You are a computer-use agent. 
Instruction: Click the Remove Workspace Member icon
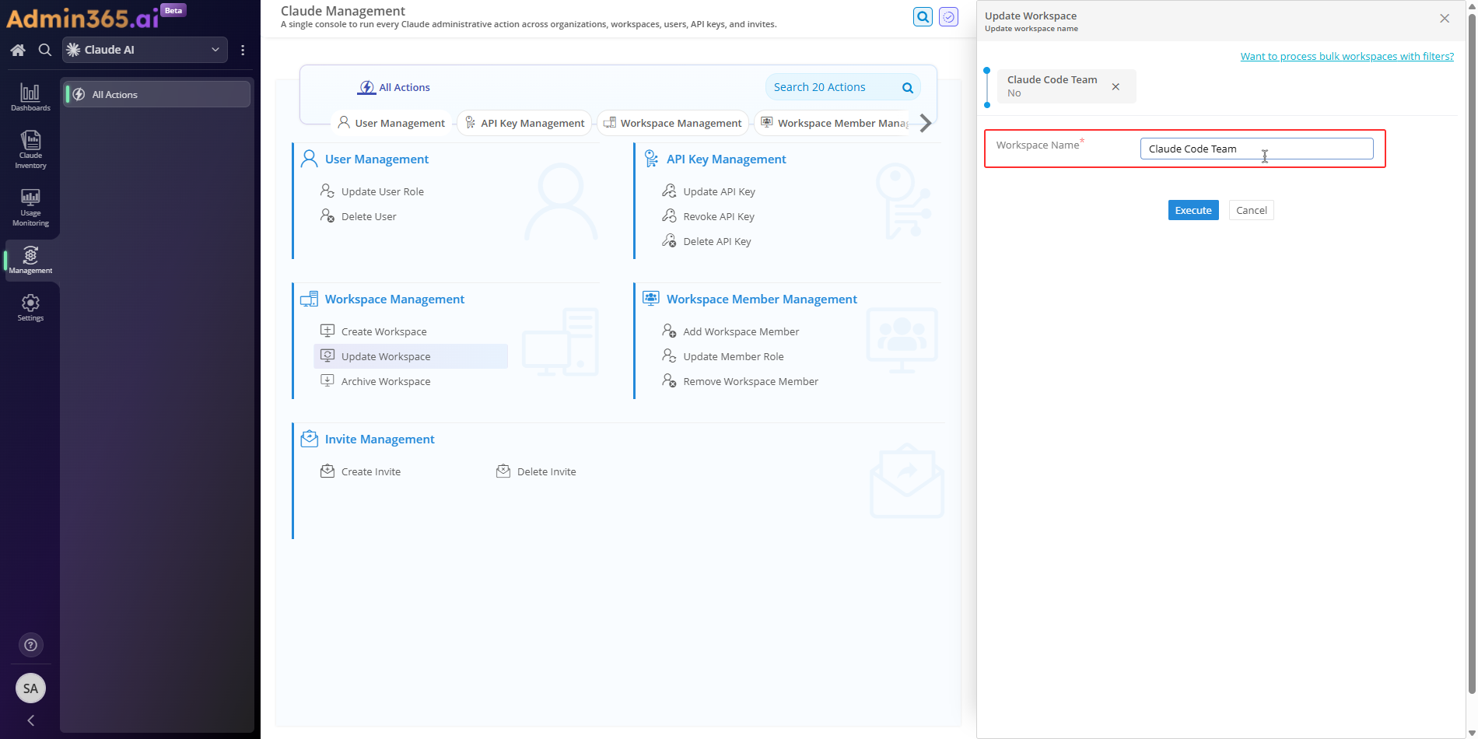coord(669,380)
